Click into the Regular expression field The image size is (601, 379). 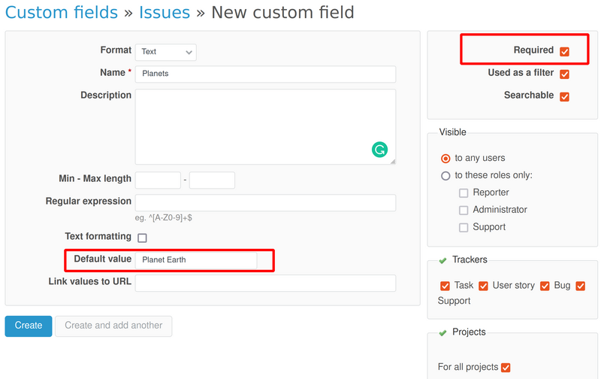(x=265, y=203)
